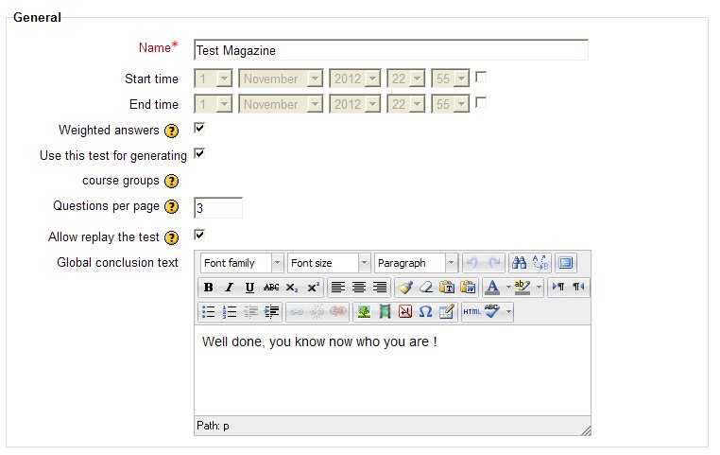Open find and replace binoculars icon
The height and width of the screenshot is (455, 720).
(x=520, y=263)
